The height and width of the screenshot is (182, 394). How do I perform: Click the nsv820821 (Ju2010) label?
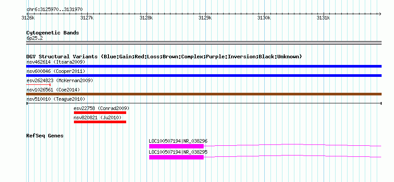(97, 118)
